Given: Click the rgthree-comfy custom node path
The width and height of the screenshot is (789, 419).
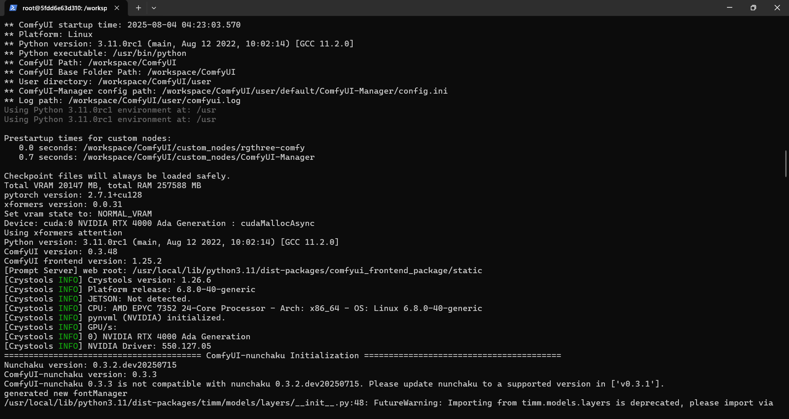Looking at the screenshot, I should (x=194, y=147).
